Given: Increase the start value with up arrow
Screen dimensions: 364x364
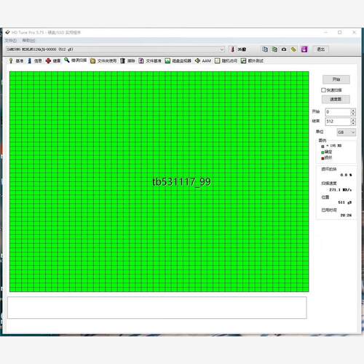Looking at the screenshot, I should 353,110.
